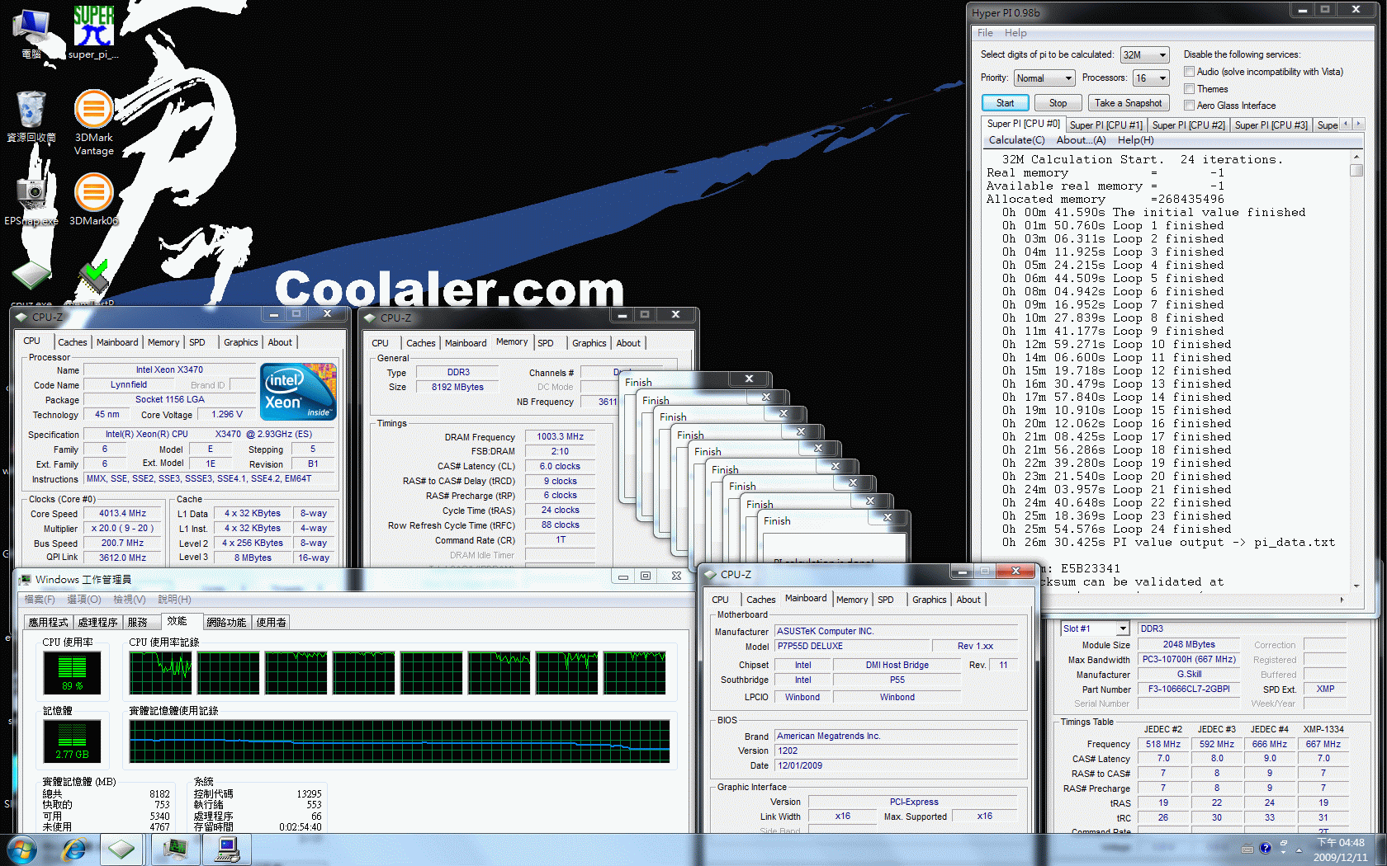This screenshot has width=1387, height=866.
Task: Open Processors 16 dropdown
Action: (1152, 78)
